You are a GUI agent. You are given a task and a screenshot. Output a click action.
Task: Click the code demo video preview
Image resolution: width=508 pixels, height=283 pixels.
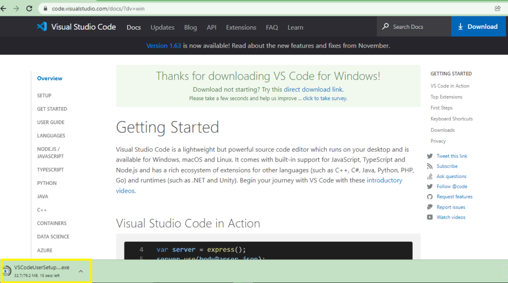(x=268, y=250)
